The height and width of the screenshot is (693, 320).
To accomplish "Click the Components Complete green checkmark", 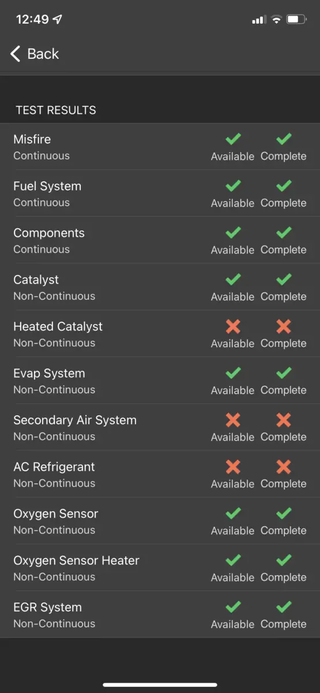I will tap(284, 233).
